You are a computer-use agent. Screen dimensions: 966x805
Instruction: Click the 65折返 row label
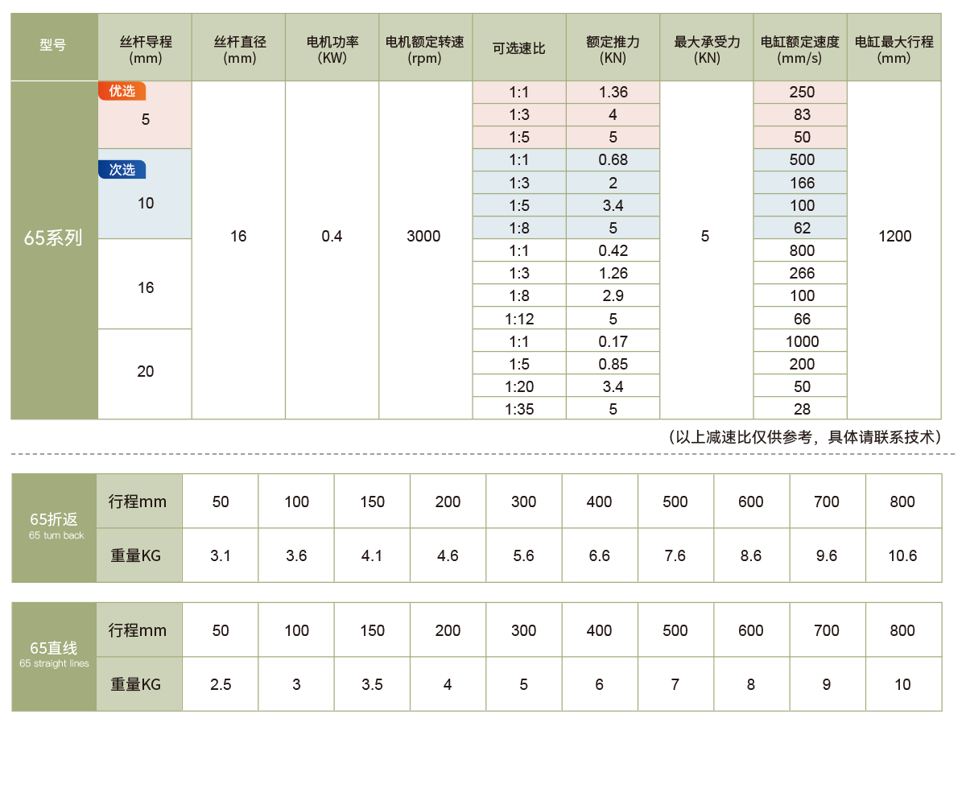[53, 523]
